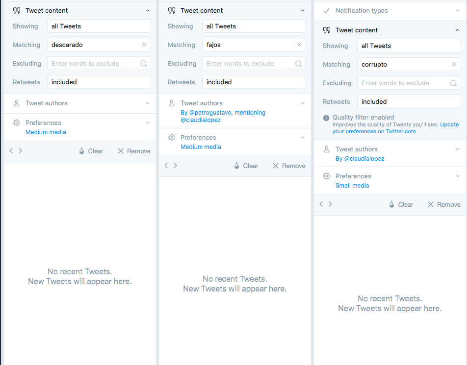Clear the descarado column tweets

(91, 151)
